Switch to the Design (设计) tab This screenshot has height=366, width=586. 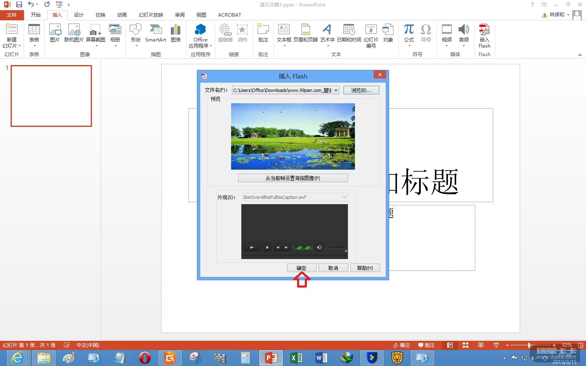click(79, 15)
